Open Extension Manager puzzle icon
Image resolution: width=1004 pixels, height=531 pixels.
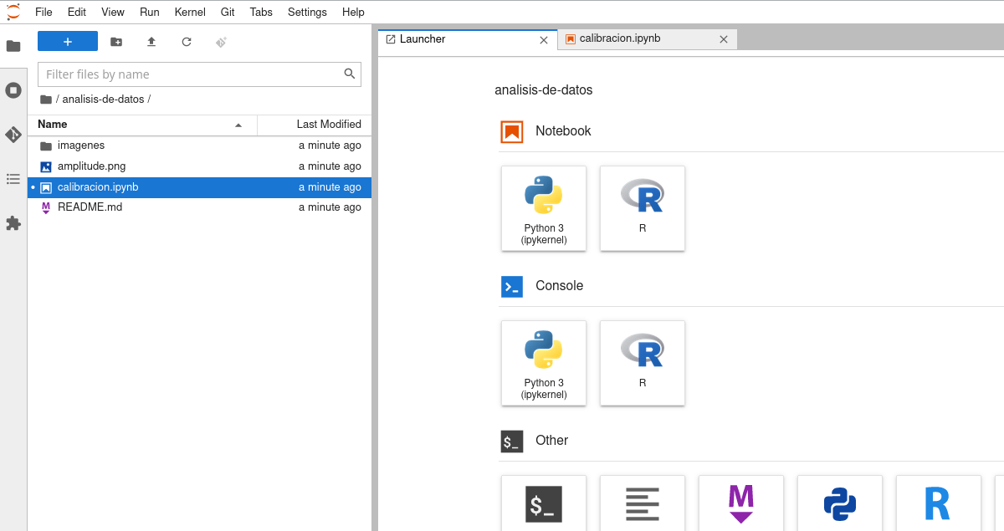(13, 223)
